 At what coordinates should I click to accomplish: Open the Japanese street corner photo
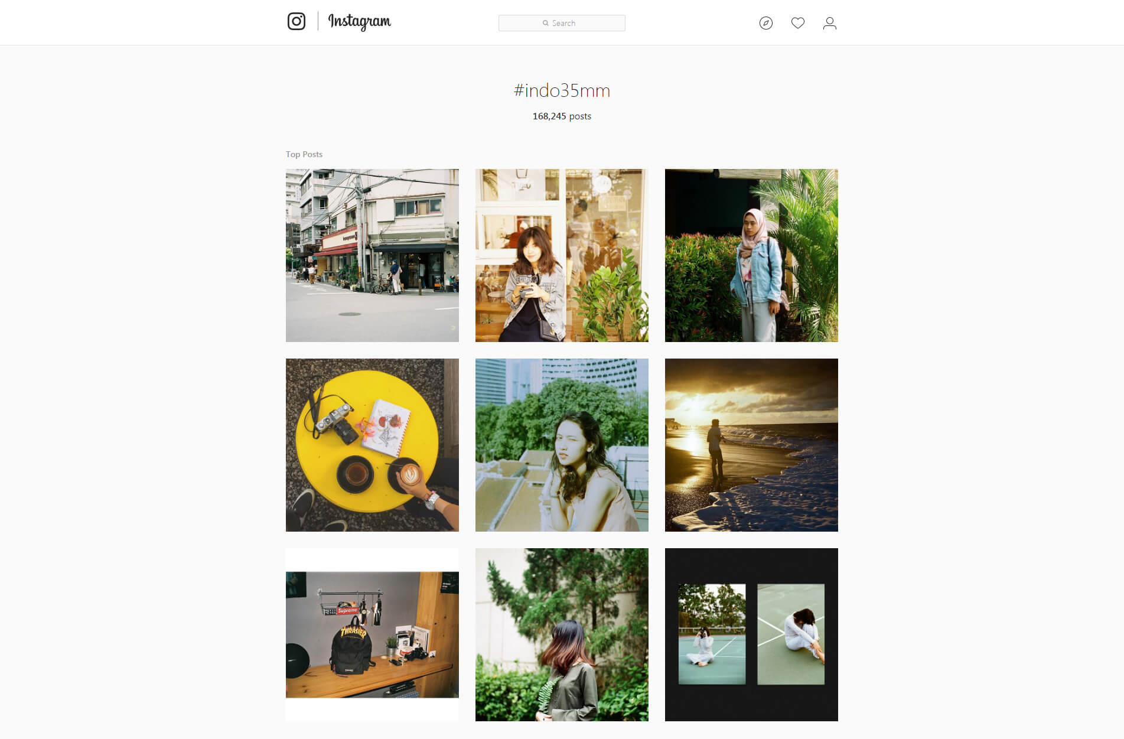[x=372, y=255]
